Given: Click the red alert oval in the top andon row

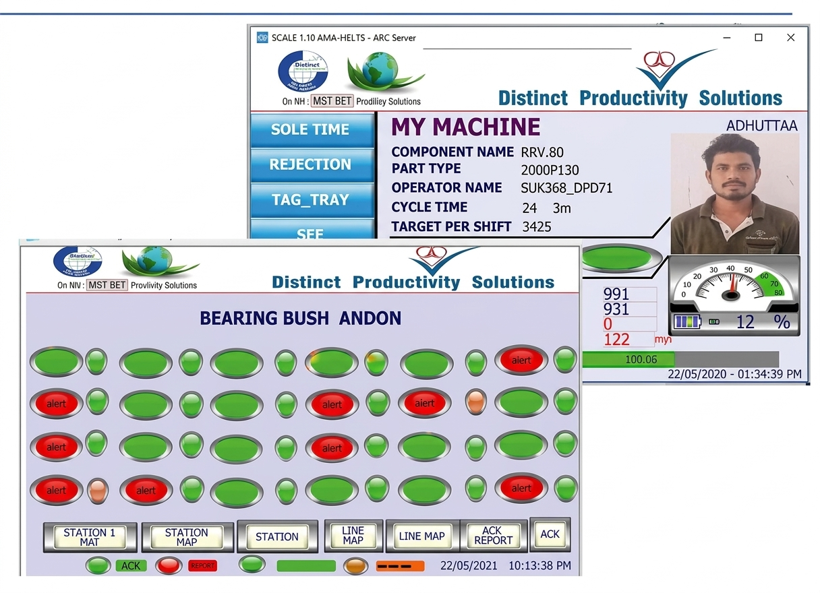Looking at the screenshot, I should [521, 360].
